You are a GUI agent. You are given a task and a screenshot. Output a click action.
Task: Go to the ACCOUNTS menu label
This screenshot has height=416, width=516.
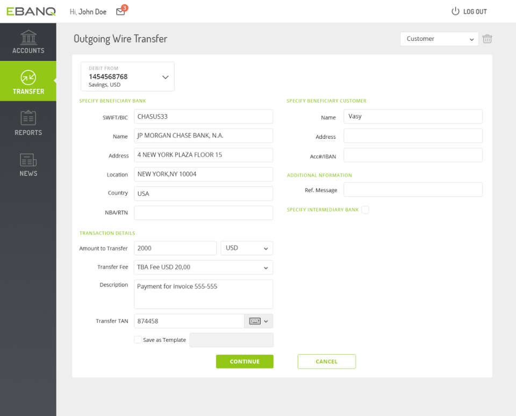(28, 51)
